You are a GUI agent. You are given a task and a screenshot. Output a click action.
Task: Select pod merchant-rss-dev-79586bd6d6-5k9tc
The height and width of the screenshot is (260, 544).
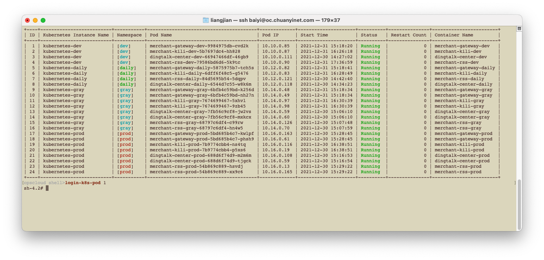point(195,62)
